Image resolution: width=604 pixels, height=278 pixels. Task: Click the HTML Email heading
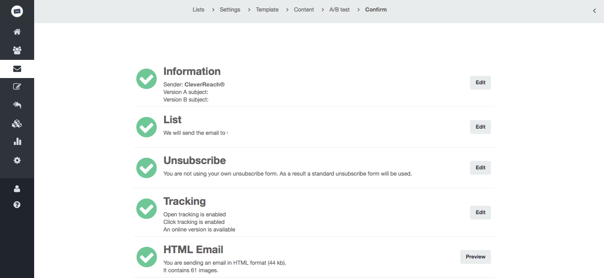point(193,250)
